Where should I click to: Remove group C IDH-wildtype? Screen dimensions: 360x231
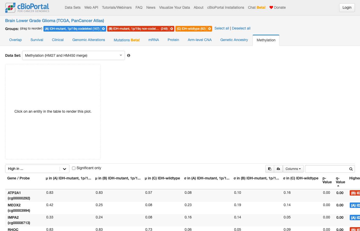point(210,29)
